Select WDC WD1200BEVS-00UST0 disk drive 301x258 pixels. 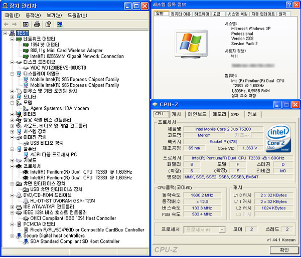[58, 68]
